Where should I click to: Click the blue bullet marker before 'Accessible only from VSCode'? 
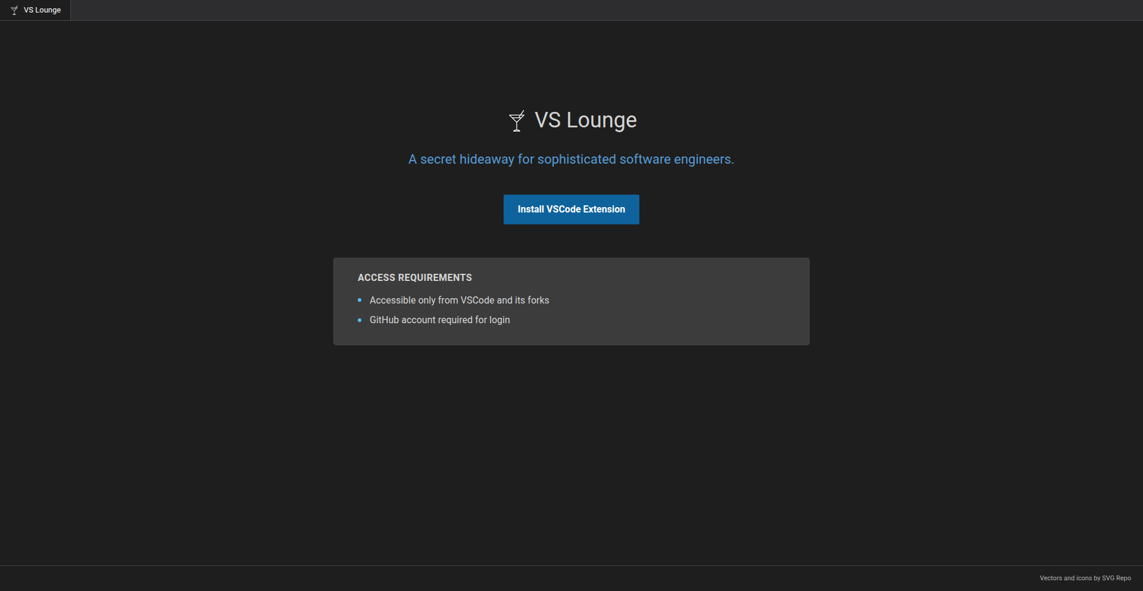tap(360, 300)
